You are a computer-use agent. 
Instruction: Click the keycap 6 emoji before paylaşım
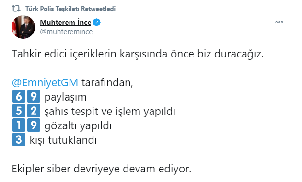point(19,96)
